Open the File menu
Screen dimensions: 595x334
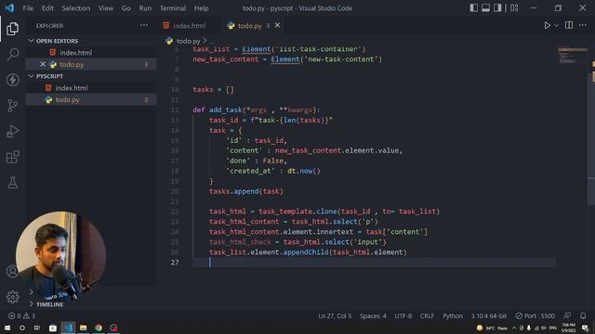coord(28,8)
